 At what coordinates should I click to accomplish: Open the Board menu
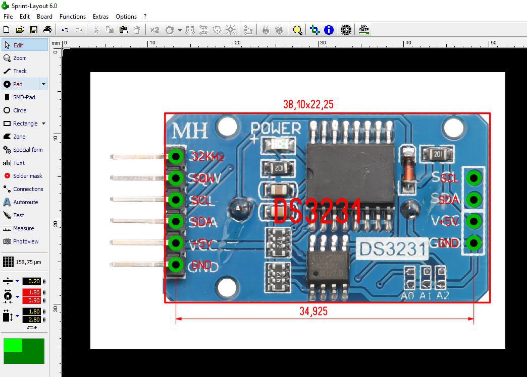44,17
